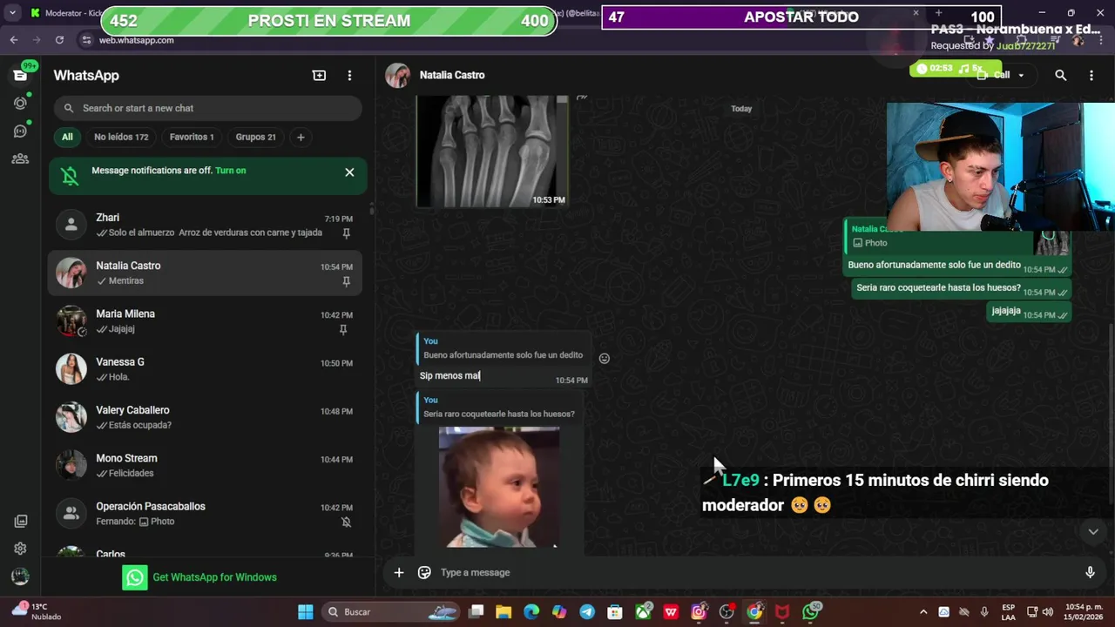Open the chat list options menu

(349, 76)
